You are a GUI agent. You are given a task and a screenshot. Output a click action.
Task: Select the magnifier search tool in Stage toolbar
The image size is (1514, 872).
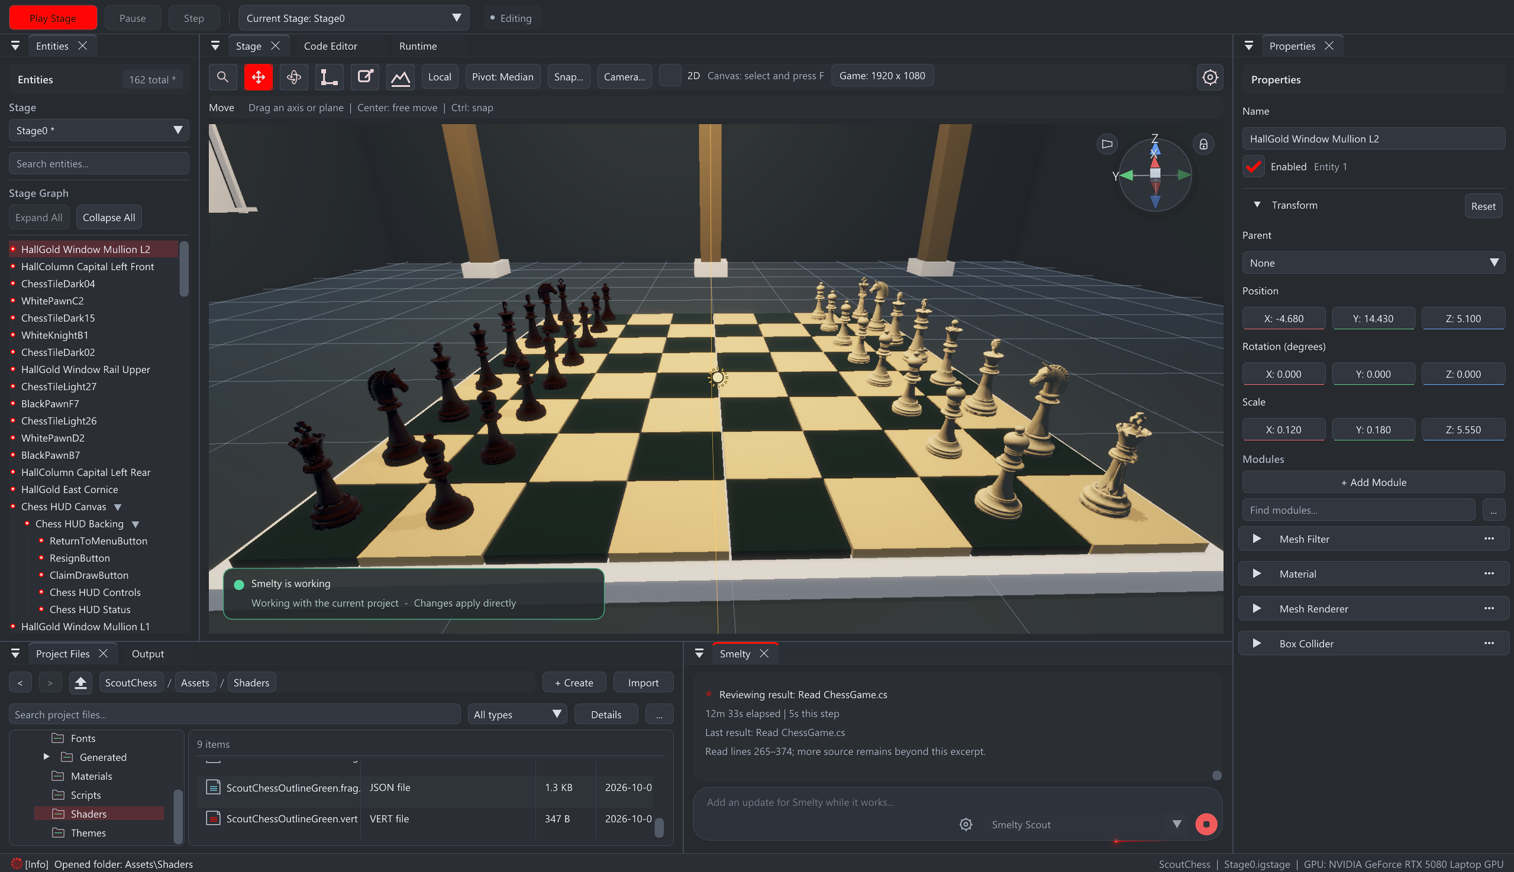[222, 77]
